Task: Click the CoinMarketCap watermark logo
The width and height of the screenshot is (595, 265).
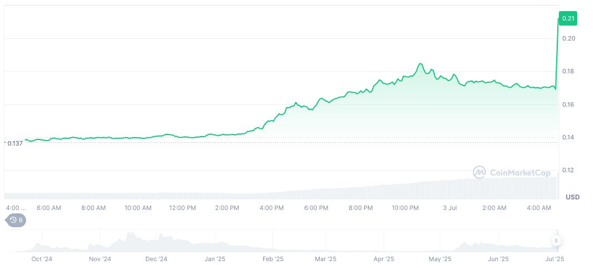Action: (x=511, y=173)
